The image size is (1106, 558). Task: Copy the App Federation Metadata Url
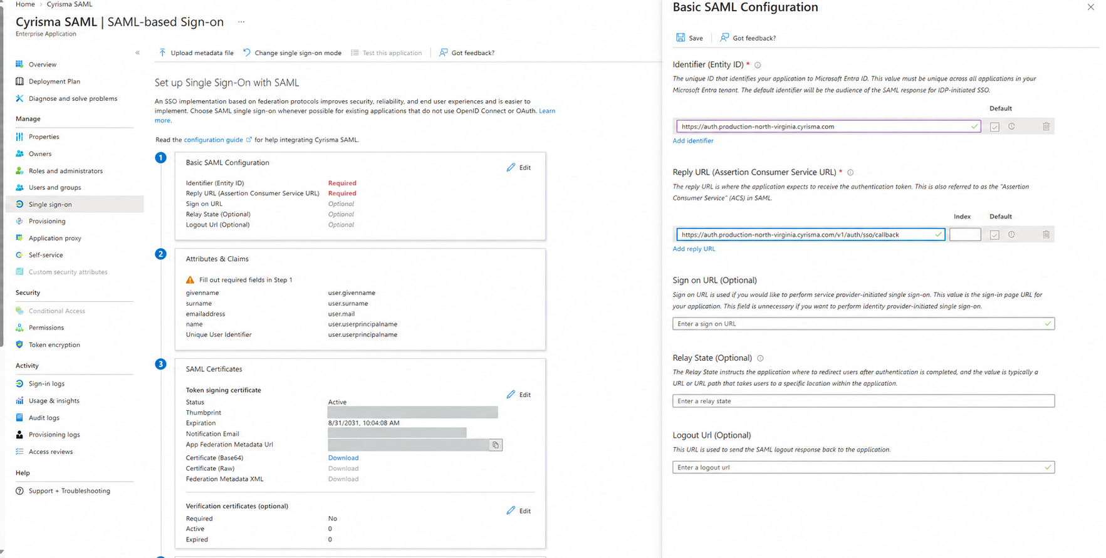496,445
